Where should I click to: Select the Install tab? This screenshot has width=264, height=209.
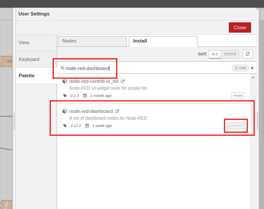pos(163,41)
